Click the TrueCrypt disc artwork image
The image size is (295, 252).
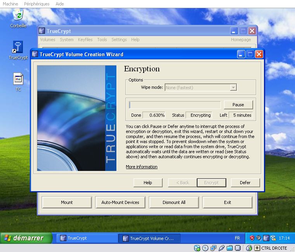tap(77, 118)
